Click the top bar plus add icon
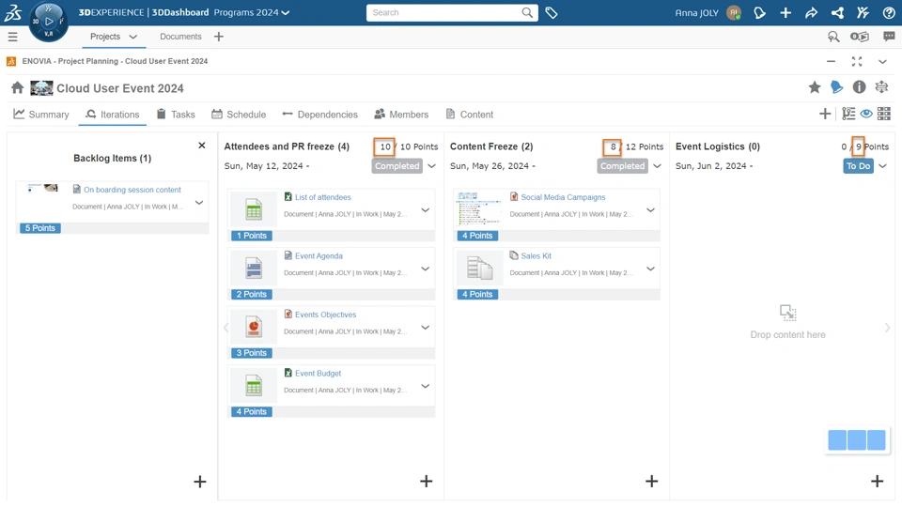This screenshot has height=507, width=902. (x=785, y=12)
